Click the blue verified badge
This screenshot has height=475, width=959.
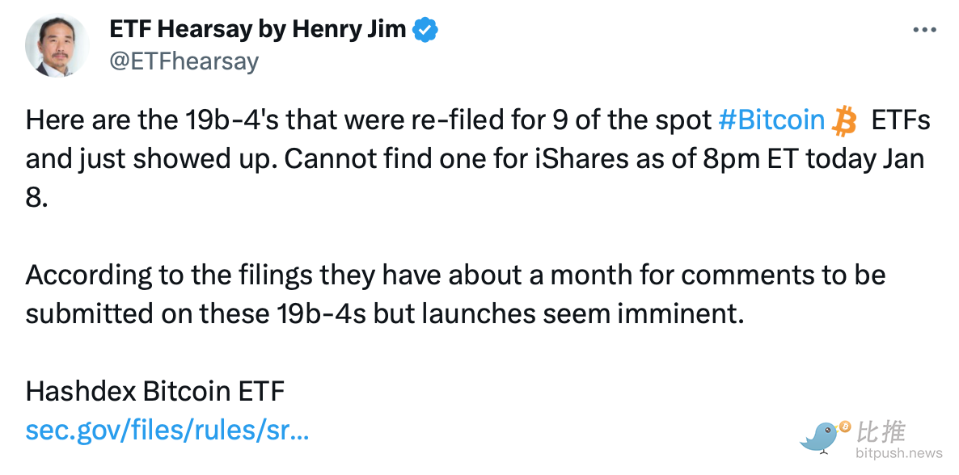point(425,31)
